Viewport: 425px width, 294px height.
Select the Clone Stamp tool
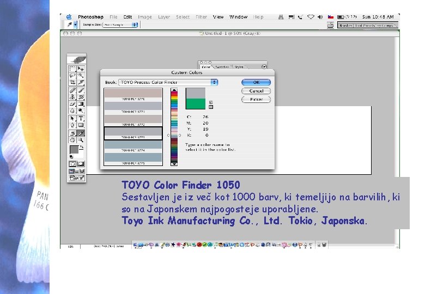[x=72, y=97]
